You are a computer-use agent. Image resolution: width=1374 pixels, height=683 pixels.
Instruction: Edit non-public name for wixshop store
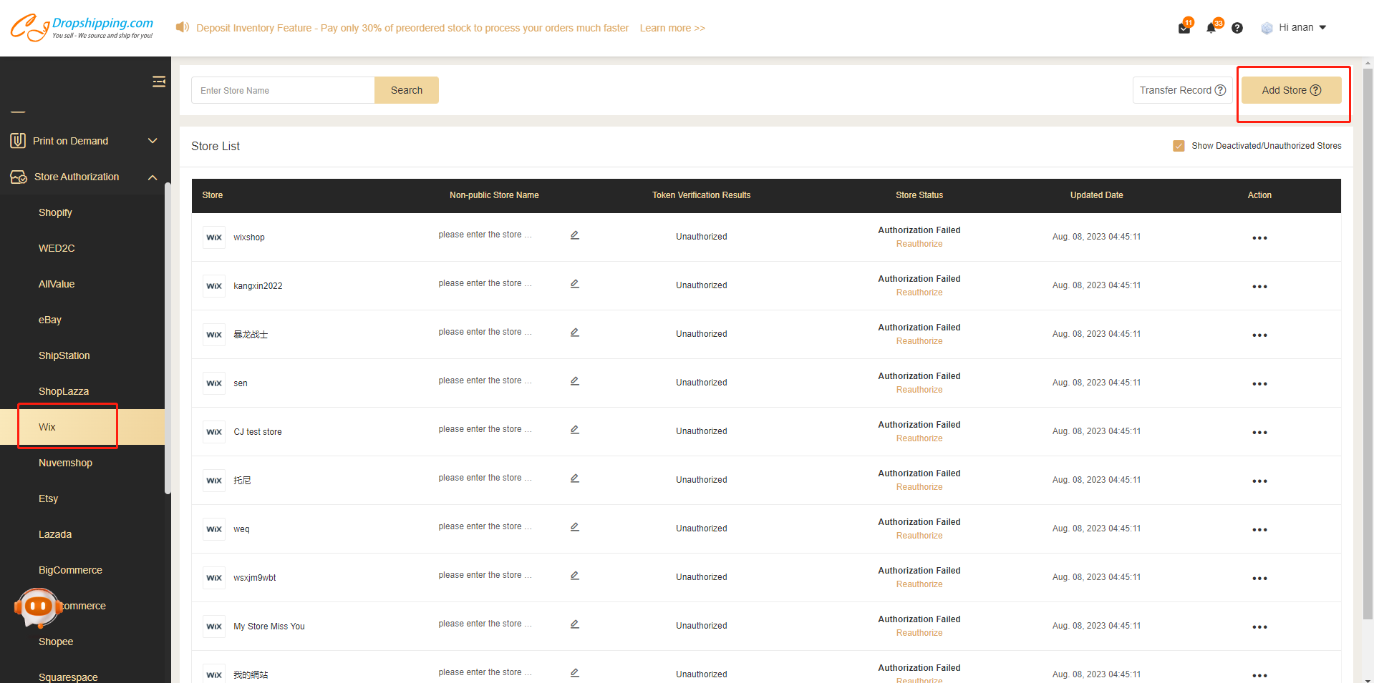pos(574,235)
